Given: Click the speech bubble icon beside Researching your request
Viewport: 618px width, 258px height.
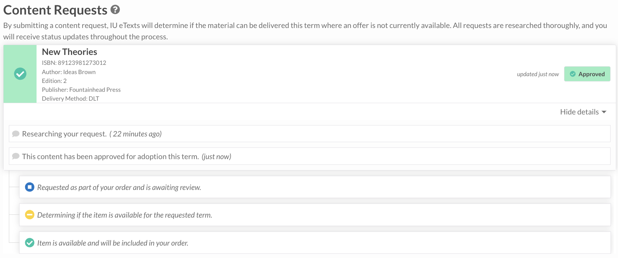Looking at the screenshot, I should pyautogui.click(x=16, y=134).
